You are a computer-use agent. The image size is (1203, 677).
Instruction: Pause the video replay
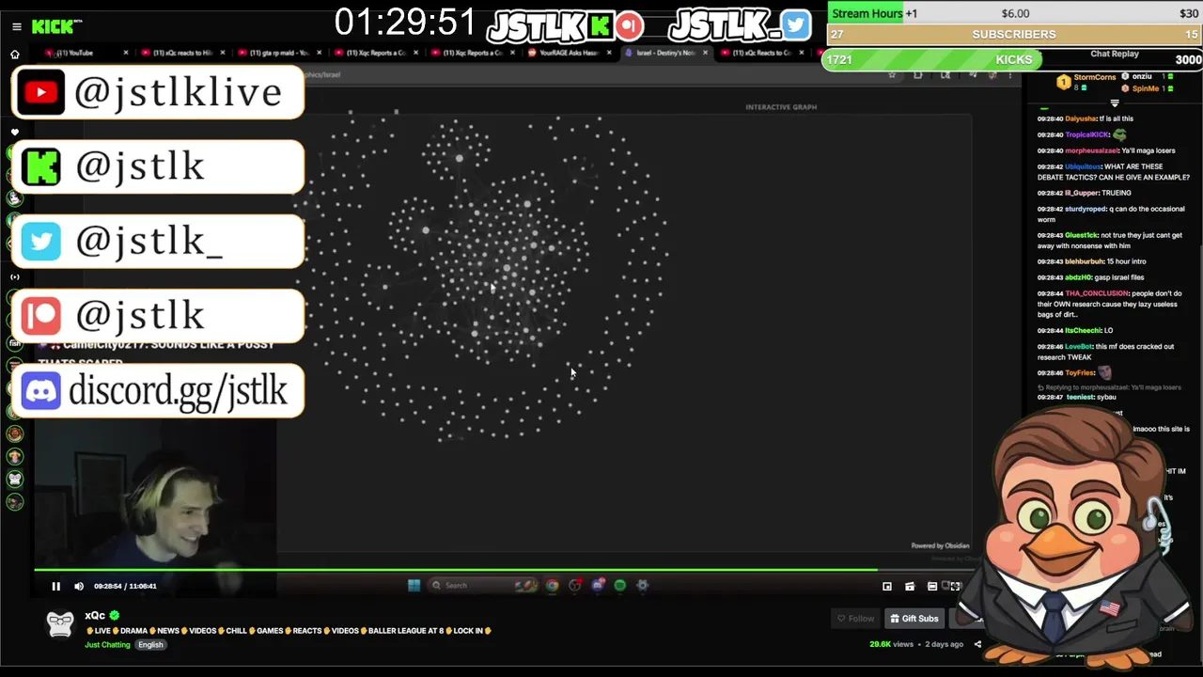(55, 586)
